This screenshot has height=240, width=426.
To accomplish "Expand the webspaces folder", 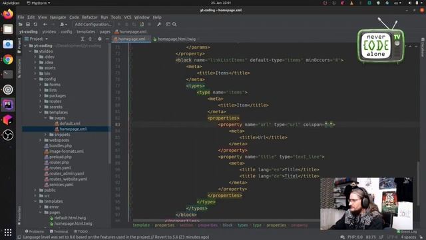I will click(x=41, y=140).
